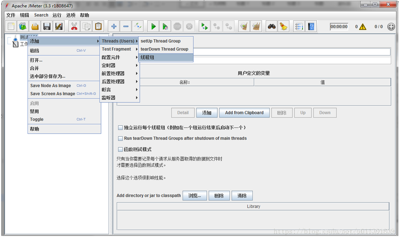Viewport: 399px width, 239px height.
Task: Click Start no pauses icon
Action: coord(165,26)
